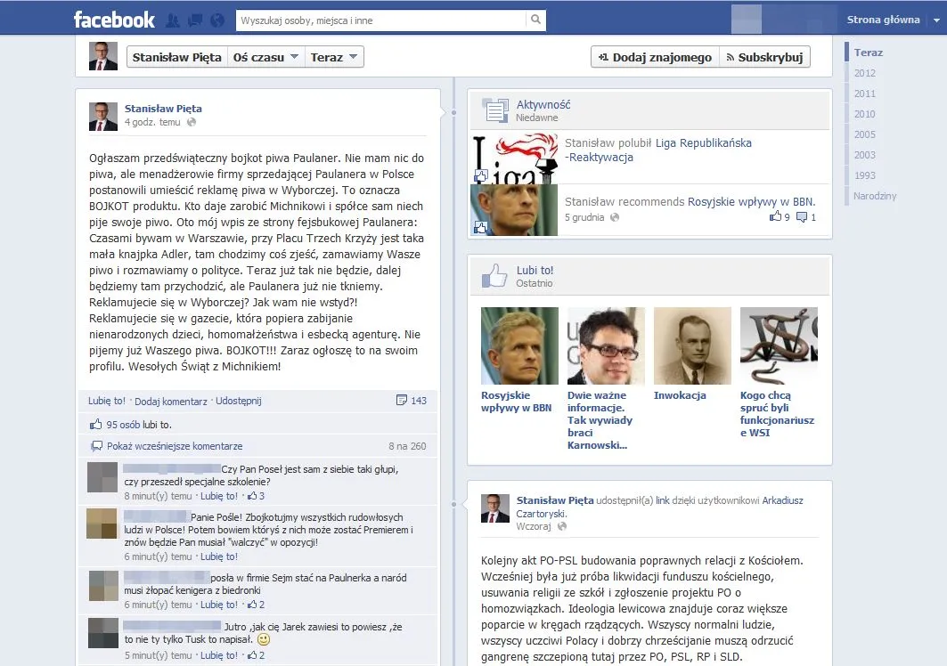
Task: Open notifications globe icon in header
Action: point(215,20)
